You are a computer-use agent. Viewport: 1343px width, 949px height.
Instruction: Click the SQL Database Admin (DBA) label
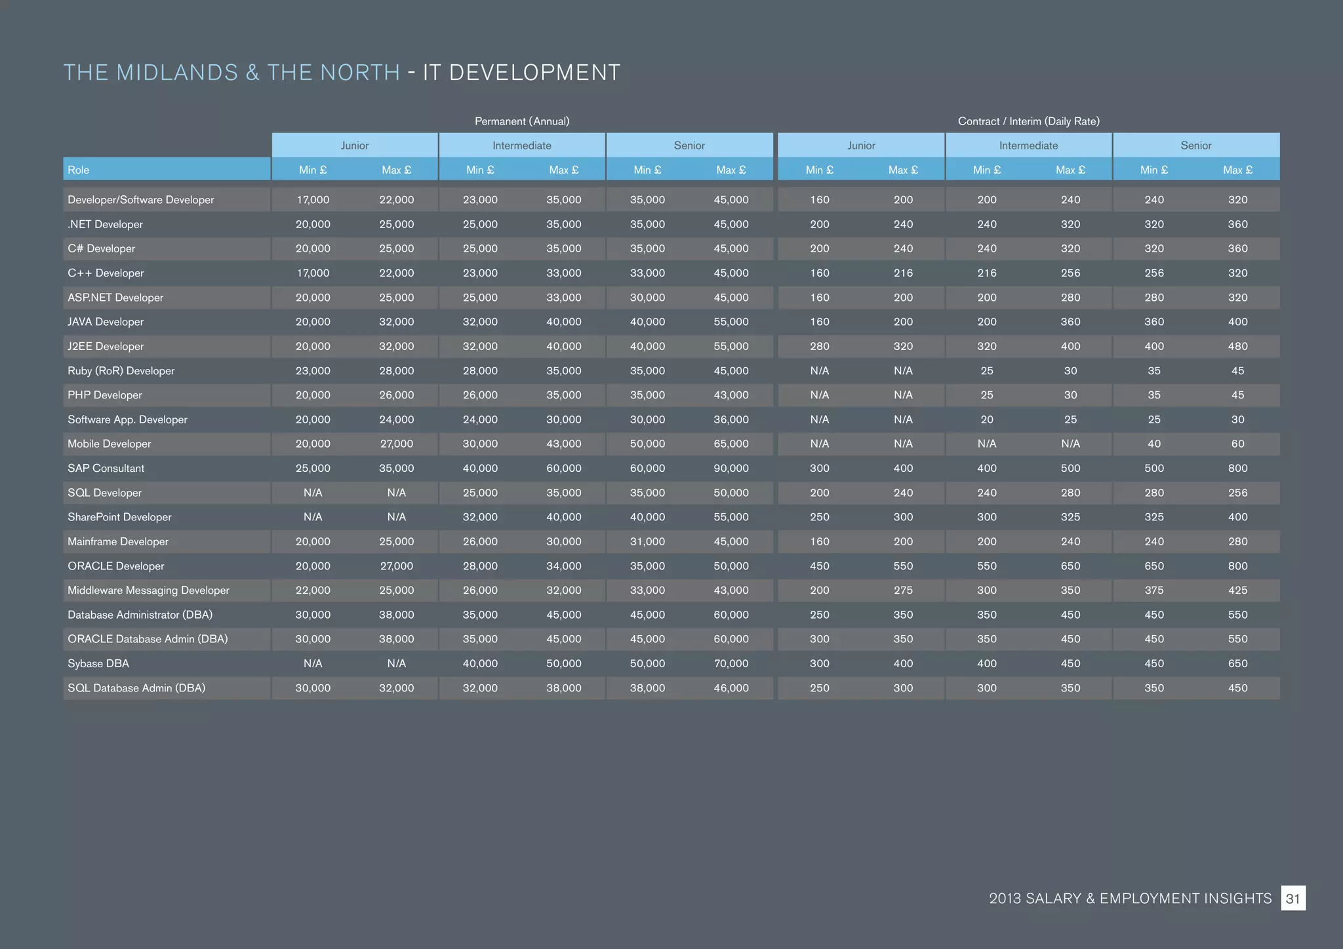[136, 688]
